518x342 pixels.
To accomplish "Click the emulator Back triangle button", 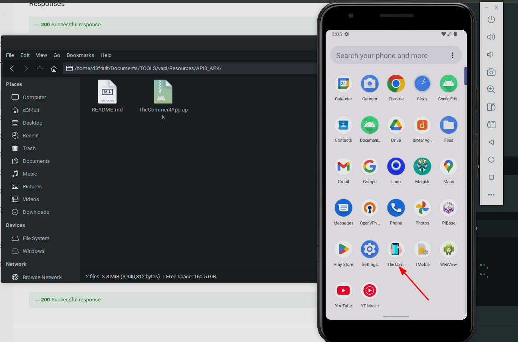I will click(491, 142).
